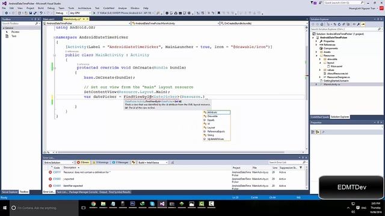385x216 pixels.
Task: Open the Build + IntelliSense dropdown
Action: pyautogui.click(x=152, y=163)
